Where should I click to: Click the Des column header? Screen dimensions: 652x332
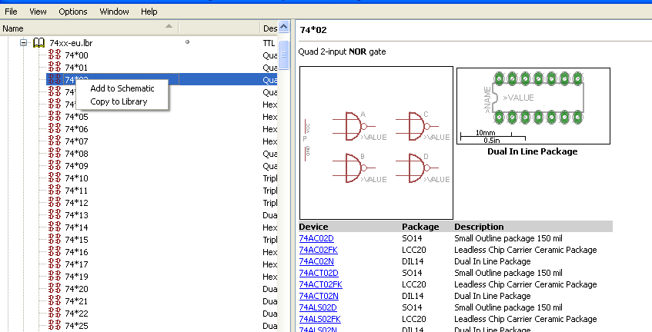(269, 28)
